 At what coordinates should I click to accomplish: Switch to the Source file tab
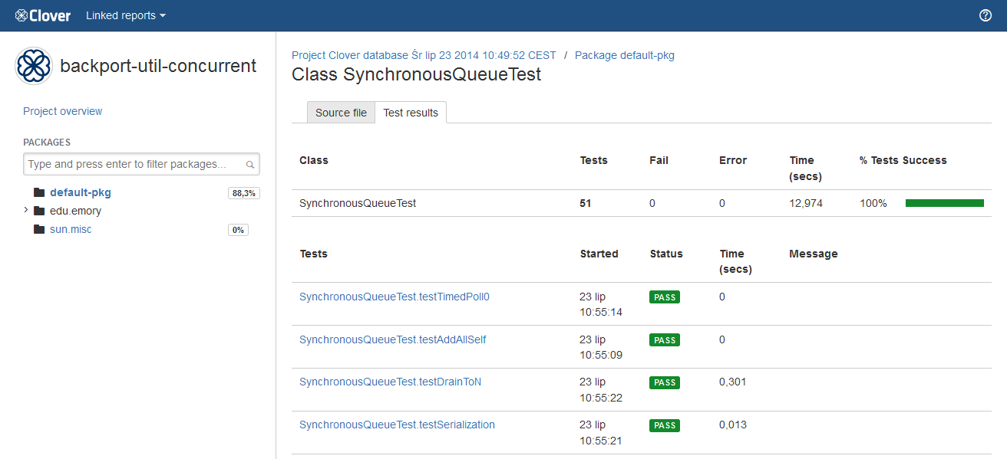341,113
